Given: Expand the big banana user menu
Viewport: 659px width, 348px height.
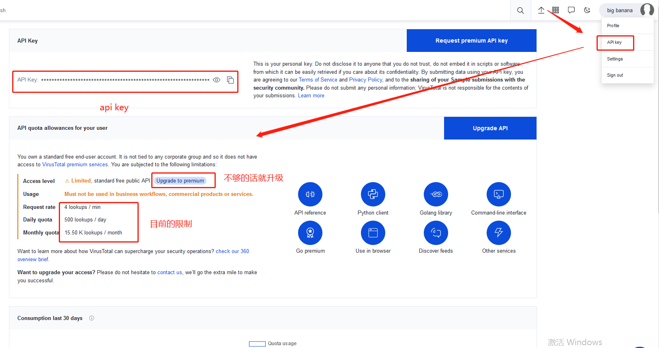Looking at the screenshot, I should 627,10.
